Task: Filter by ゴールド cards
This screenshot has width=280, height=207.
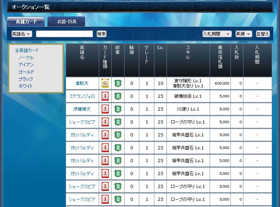Action: coord(26,72)
